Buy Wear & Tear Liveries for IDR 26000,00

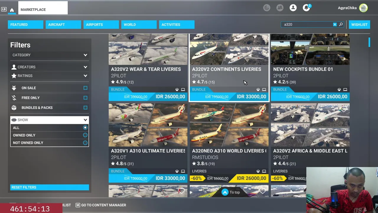[x=148, y=97]
